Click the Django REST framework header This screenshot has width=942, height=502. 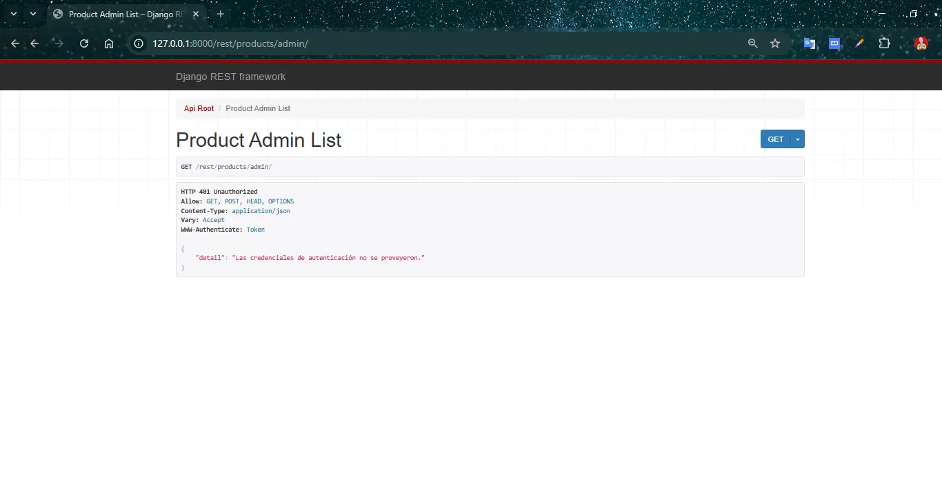[x=230, y=77]
